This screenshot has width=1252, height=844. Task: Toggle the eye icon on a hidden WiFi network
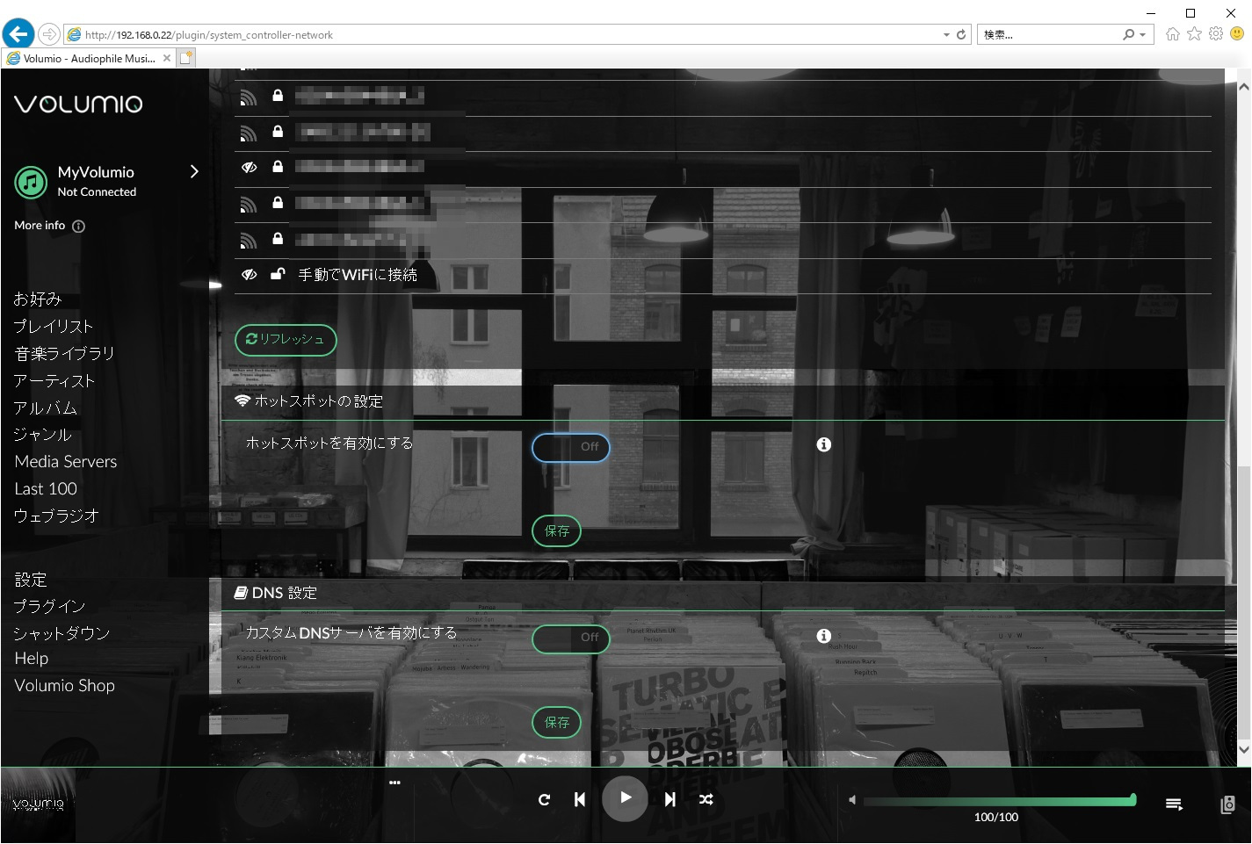[247, 166]
